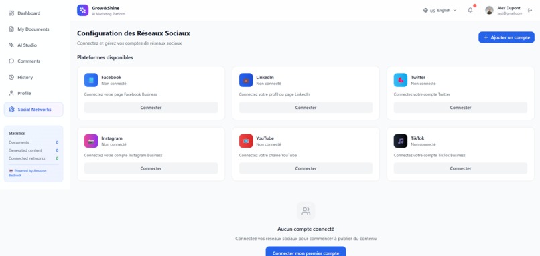
Task: Click the Facebook platform icon
Action: 91,80
